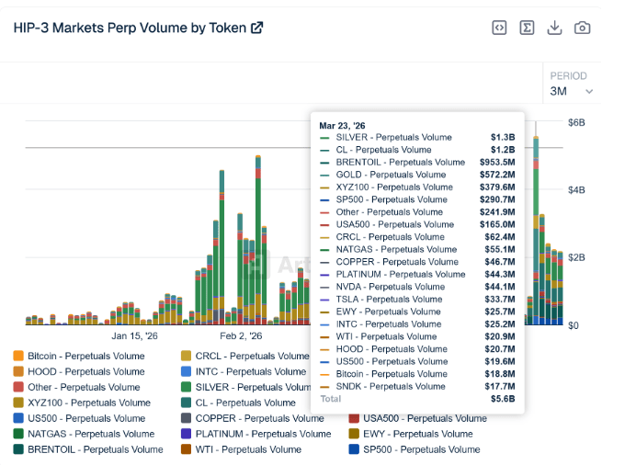Click the sigma summary icon
The height and width of the screenshot is (465, 636).
coord(527,28)
